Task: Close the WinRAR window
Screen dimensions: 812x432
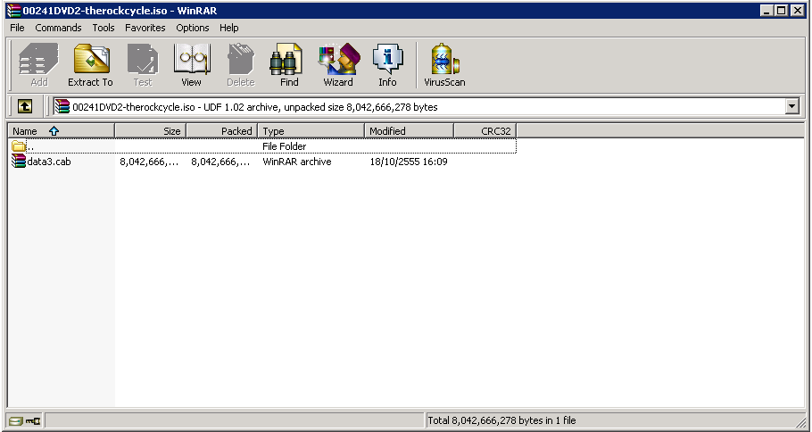Action: coord(797,11)
